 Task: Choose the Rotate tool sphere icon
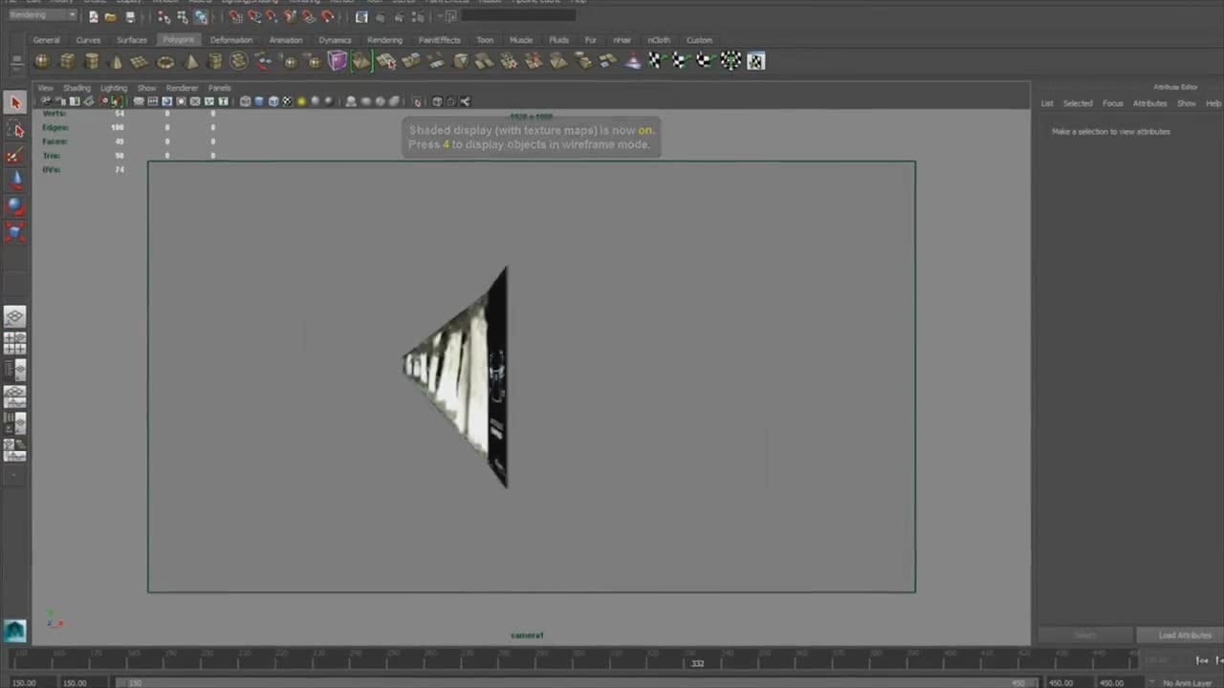14,204
